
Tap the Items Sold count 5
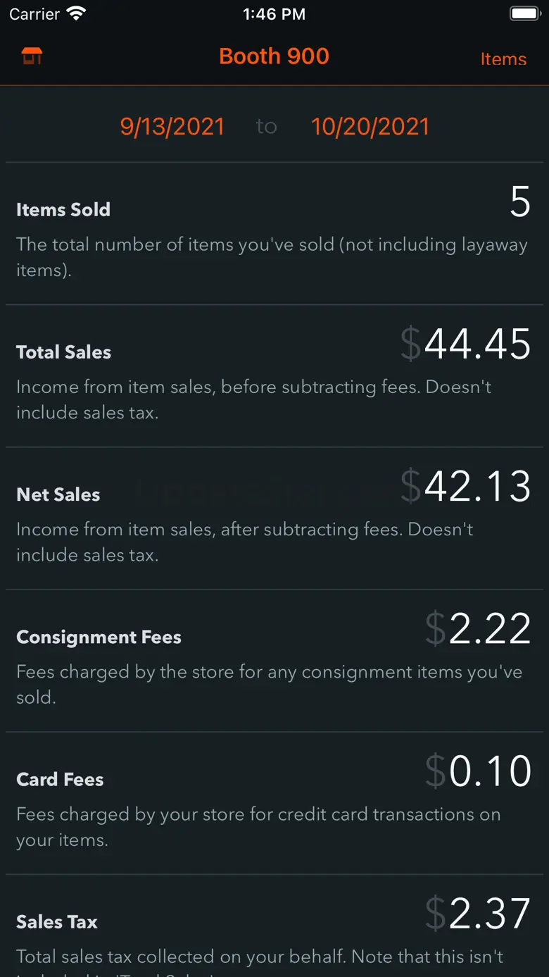click(x=519, y=203)
